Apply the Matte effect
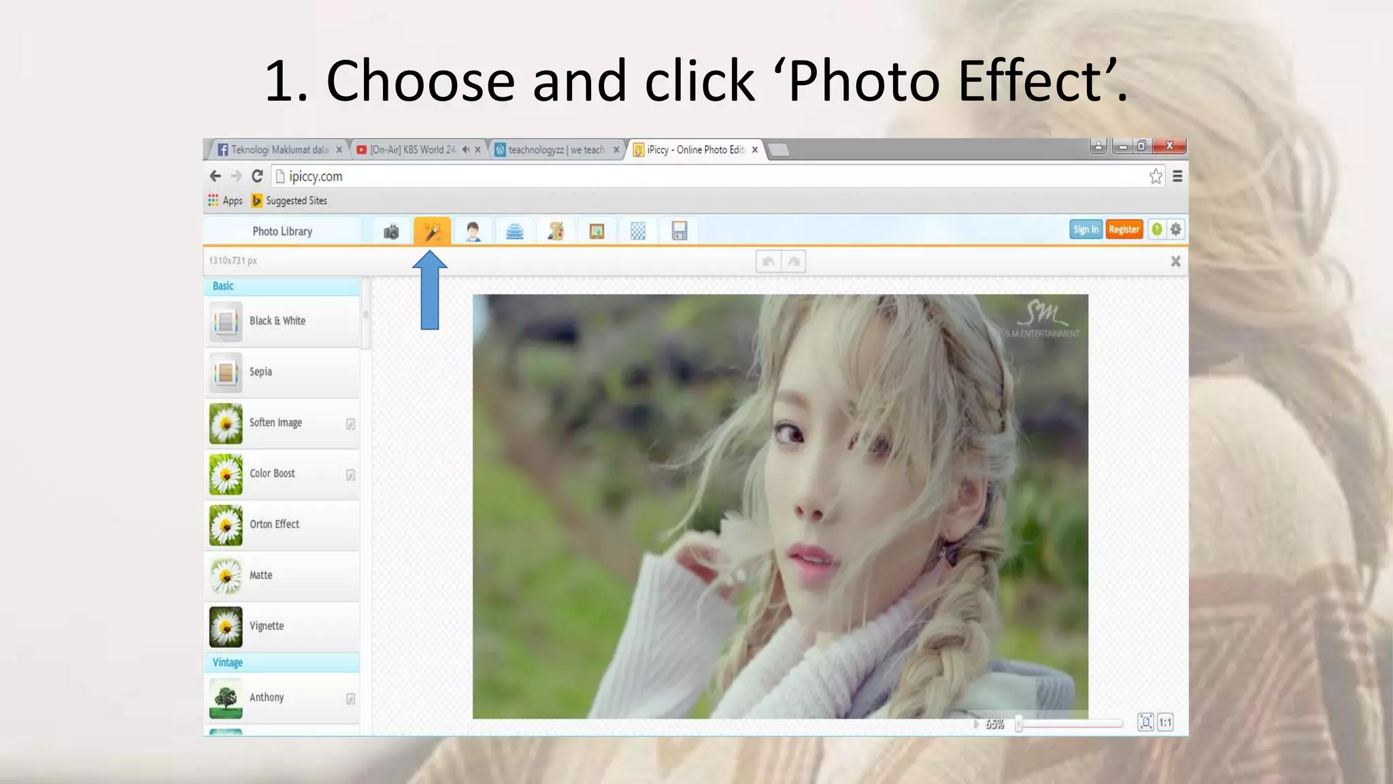The width and height of the screenshot is (1393, 784). (282, 576)
